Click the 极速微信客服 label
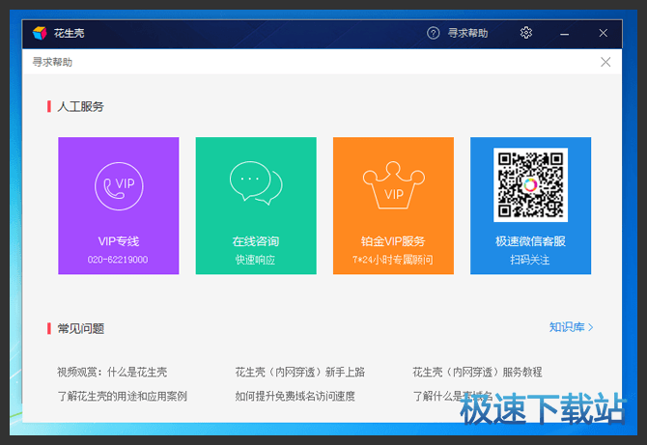Viewport: 647px width, 445px height. click(530, 241)
